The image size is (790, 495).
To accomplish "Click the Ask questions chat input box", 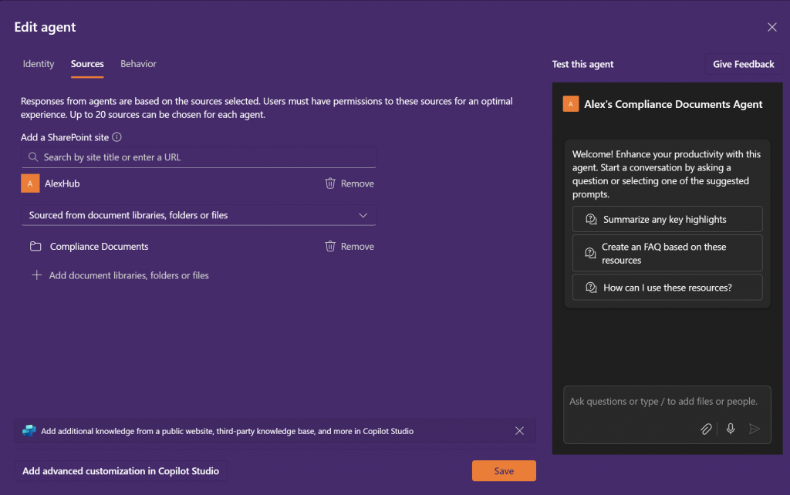I will (663, 402).
